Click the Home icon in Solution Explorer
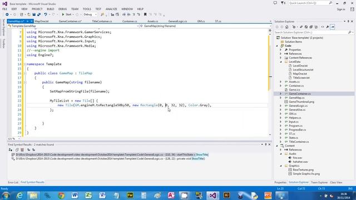 pos(287,27)
